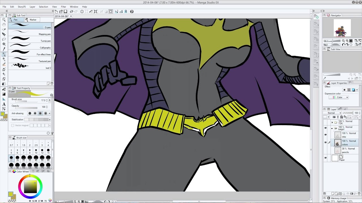Pick brush size 8 preset
Image resolution: width=362 pixels, height=203 pixels.
(30, 151)
